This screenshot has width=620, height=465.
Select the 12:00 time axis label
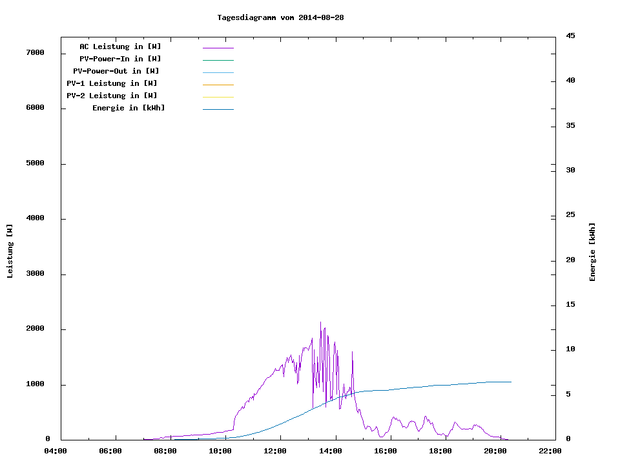(x=275, y=451)
